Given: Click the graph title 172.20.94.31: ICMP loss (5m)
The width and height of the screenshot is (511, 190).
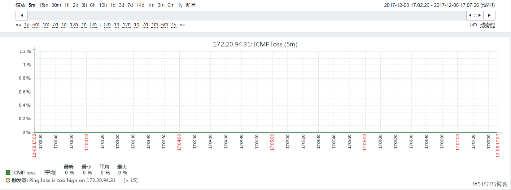Looking at the screenshot, I should [x=255, y=44].
